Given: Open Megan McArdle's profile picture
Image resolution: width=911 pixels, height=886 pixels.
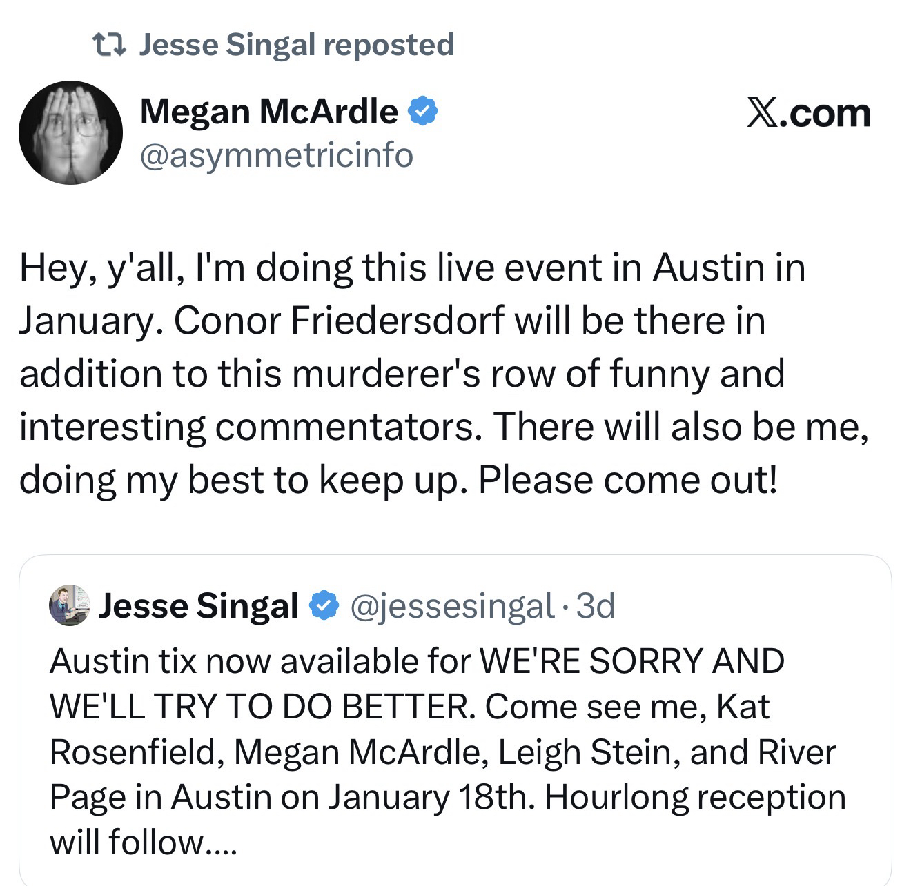Looking at the screenshot, I should click(x=70, y=132).
